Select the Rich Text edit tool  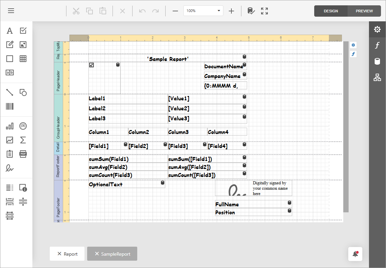[x=10, y=44]
